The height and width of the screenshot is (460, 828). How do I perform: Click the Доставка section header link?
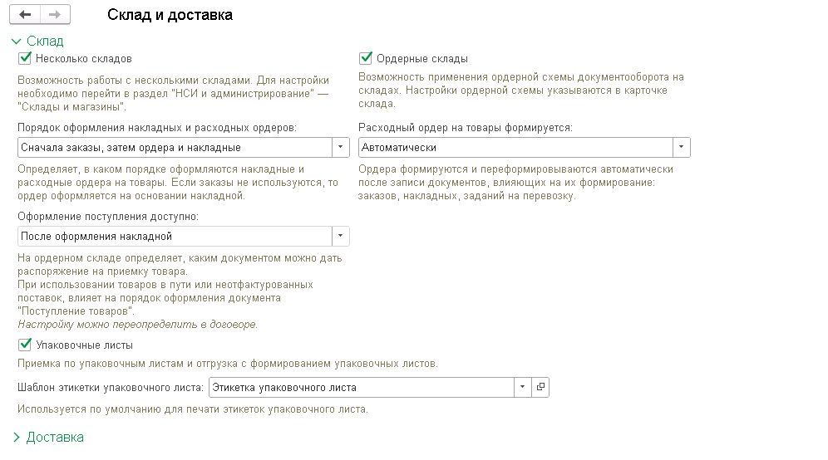click(55, 437)
